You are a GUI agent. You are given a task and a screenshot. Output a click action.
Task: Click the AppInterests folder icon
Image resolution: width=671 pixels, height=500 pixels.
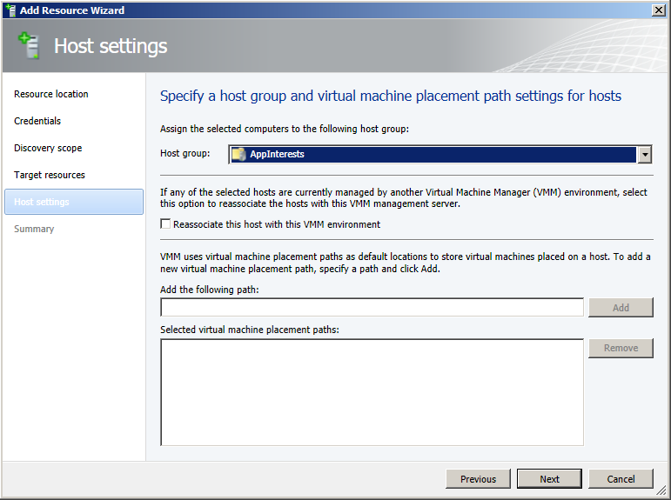(238, 155)
